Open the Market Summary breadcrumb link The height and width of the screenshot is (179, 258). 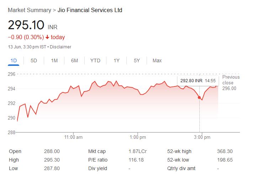click(x=29, y=10)
